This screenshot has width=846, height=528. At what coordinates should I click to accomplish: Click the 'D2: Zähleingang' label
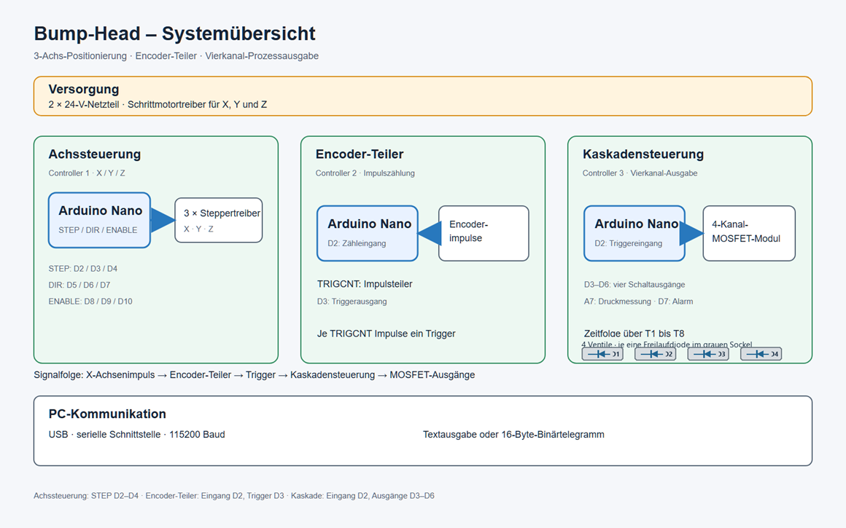(x=357, y=243)
